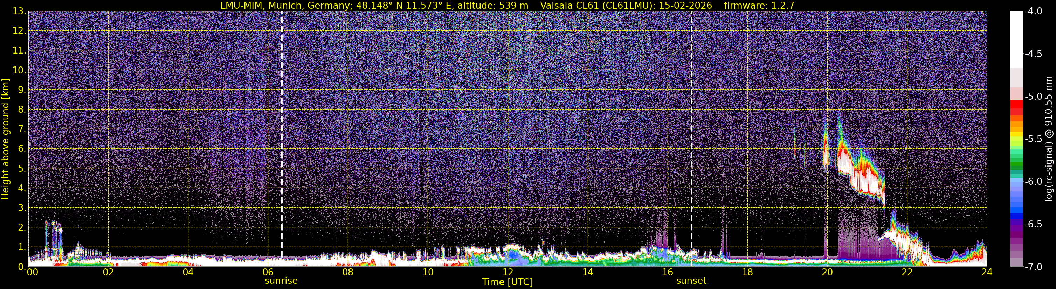Click the 13 km height tick label
1056x289 pixels.
[x=19, y=12]
